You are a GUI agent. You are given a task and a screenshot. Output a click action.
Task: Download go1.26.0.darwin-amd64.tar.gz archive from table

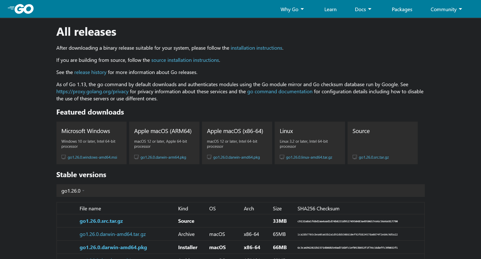(x=112, y=234)
